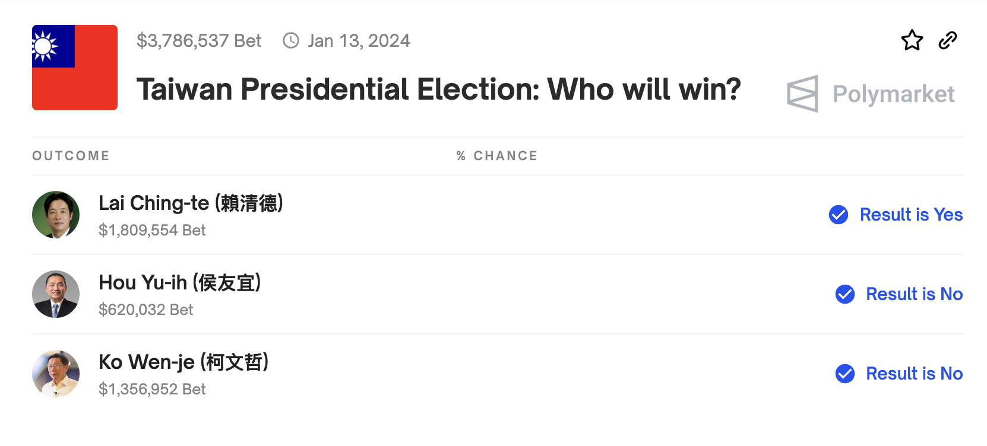Click the Taiwan flag market image
987x446 pixels.
(x=75, y=68)
